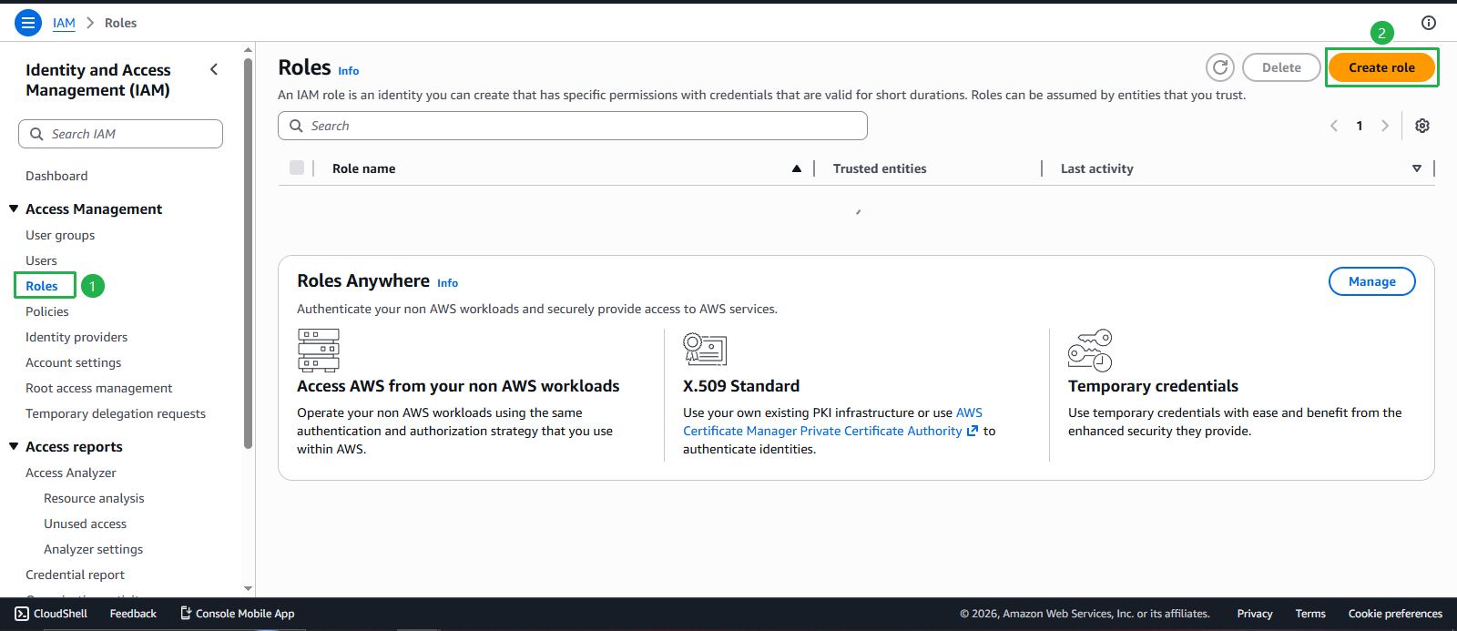Open Identity providers page
Viewport: 1457px width, 631px height.
pyautogui.click(x=76, y=337)
